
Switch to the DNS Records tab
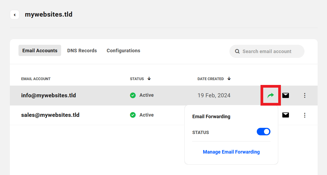click(x=82, y=50)
